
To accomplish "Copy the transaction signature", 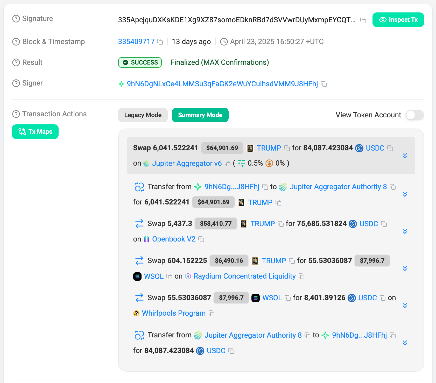I will pyautogui.click(x=363, y=20).
